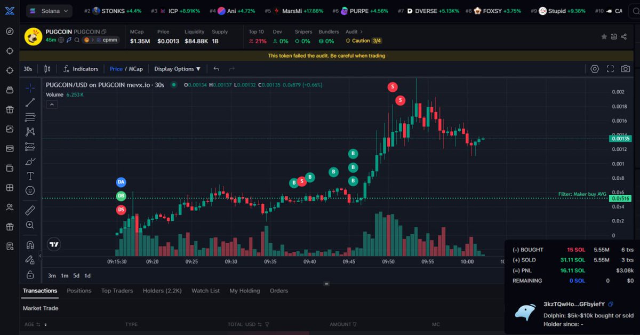
Task: Select the trend line drawing tool
Action: (x=30, y=103)
